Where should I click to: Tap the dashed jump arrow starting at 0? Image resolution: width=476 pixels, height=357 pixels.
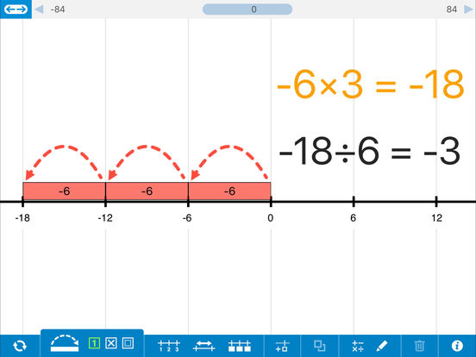pos(229,162)
